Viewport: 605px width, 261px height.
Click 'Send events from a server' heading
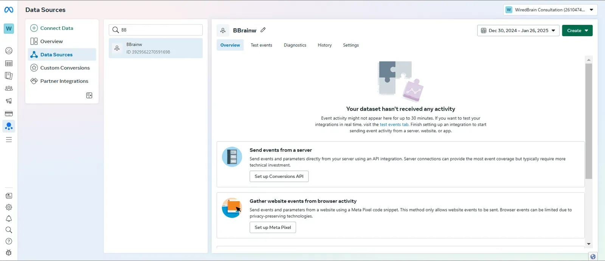click(x=281, y=150)
